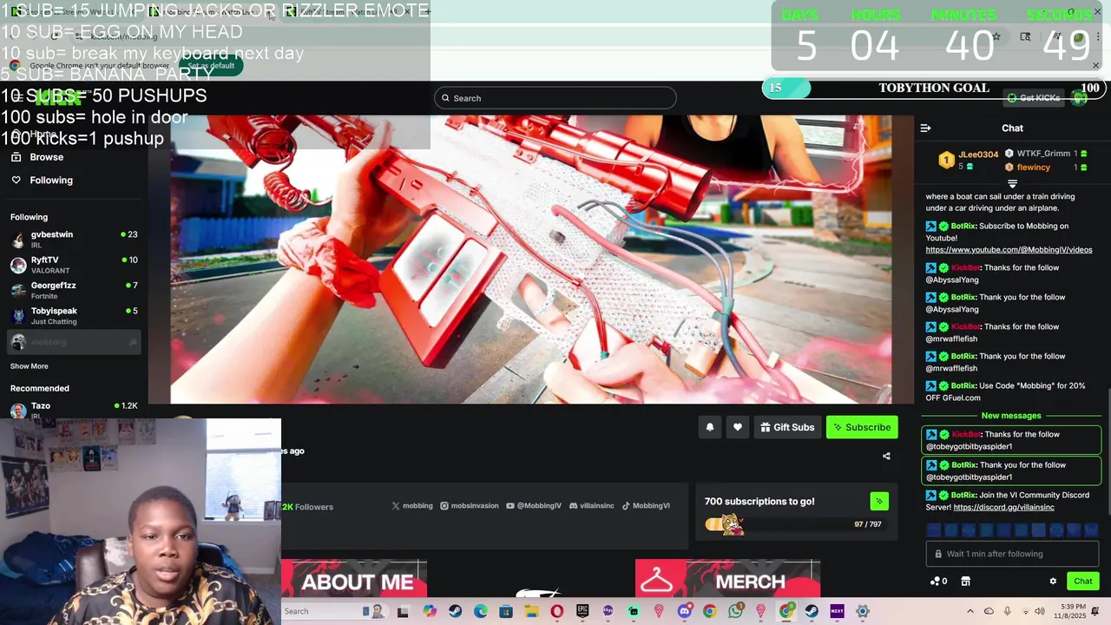
Task: Open the MERCH panel
Action: [727, 580]
